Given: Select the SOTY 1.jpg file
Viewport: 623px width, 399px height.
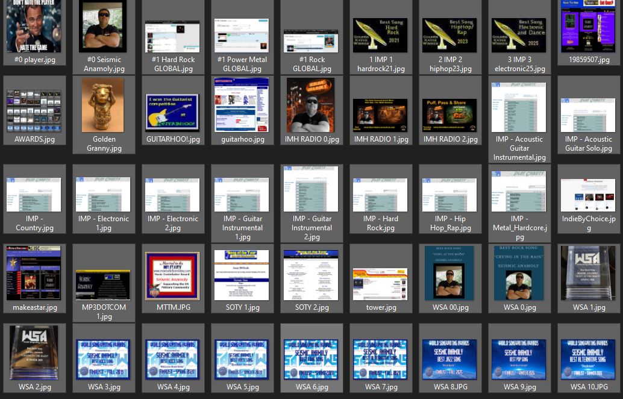Looking at the screenshot, I should click(x=242, y=275).
